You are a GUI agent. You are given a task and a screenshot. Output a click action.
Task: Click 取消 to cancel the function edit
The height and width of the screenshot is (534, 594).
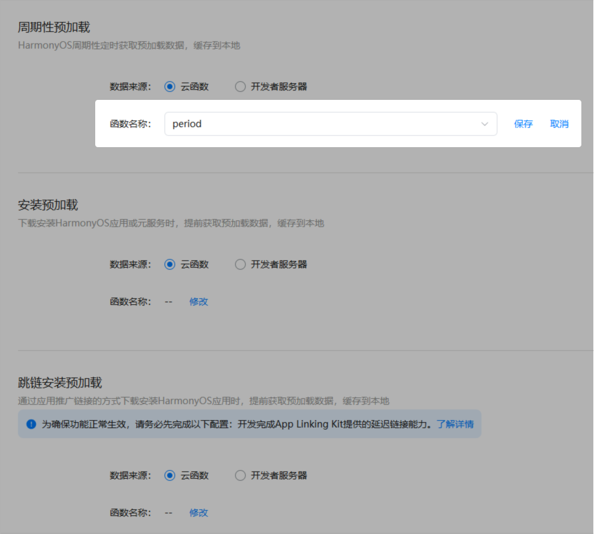559,124
